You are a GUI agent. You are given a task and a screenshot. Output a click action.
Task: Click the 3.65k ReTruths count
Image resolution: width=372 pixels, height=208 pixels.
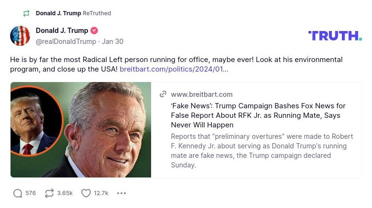click(65, 193)
